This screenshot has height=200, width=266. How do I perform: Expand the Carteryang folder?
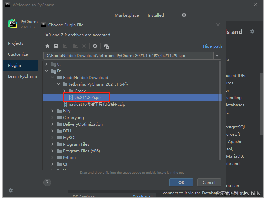tap(52, 118)
